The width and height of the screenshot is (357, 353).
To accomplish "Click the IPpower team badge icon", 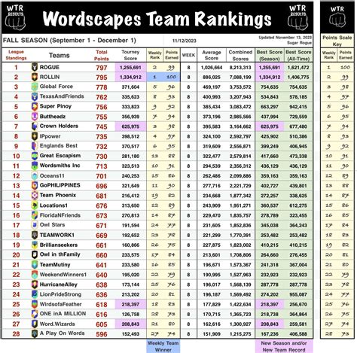I will point(35,136).
